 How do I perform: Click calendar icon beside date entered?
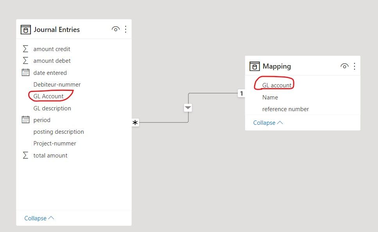click(x=25, y=73)
